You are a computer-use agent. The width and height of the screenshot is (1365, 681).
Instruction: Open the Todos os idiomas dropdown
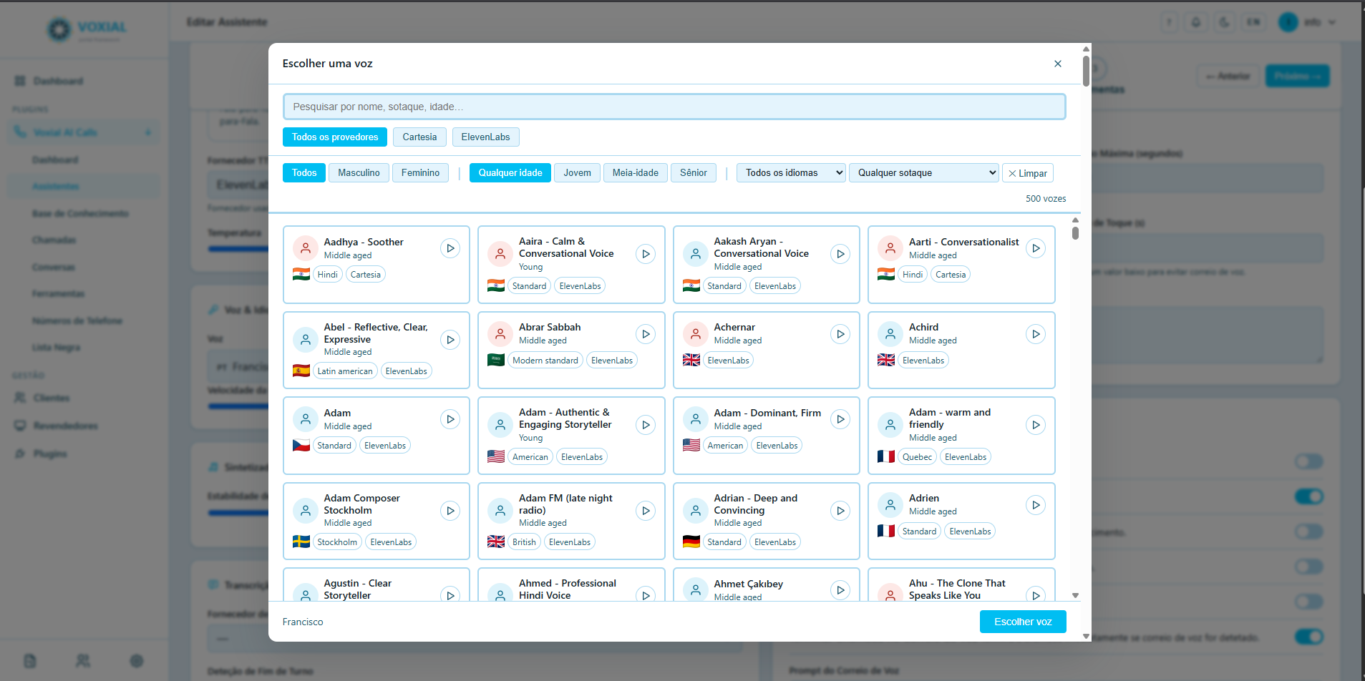pyautogui.click(x=791, y=173)
